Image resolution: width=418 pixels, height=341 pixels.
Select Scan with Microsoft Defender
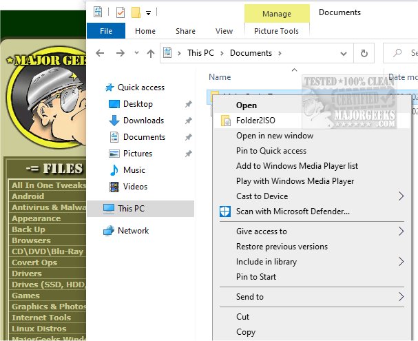[x=293, y=211]
